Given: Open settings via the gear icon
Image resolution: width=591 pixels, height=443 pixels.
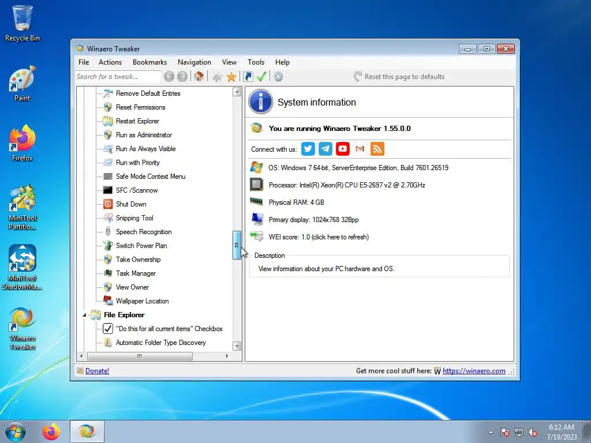Looking at the screenshot, I should click(x=278, y=77).
